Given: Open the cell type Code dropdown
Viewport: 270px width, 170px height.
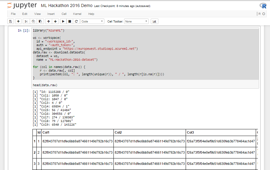Looking at the screenshot, I should point(92,21).
